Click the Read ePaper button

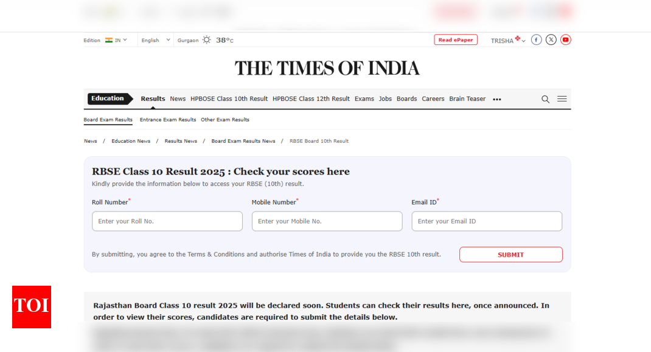coord(455,39)
